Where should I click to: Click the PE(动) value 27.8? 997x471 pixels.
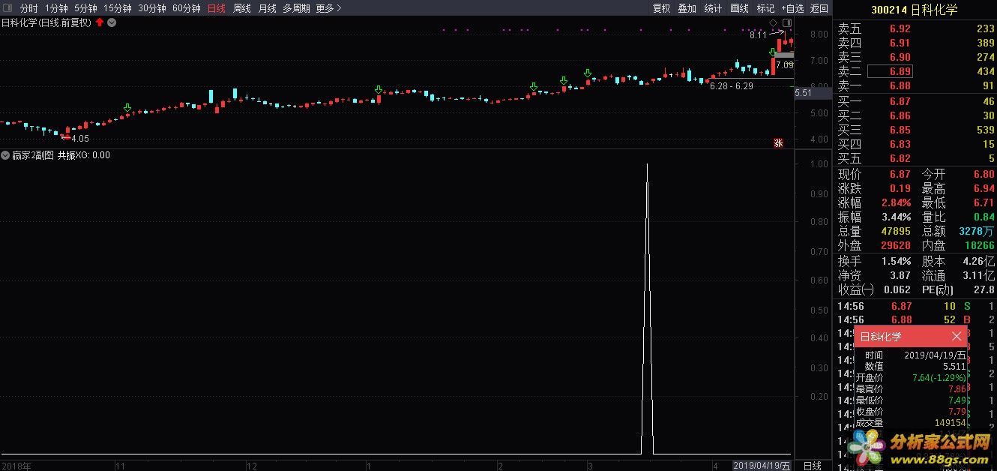tap(983, 290)
